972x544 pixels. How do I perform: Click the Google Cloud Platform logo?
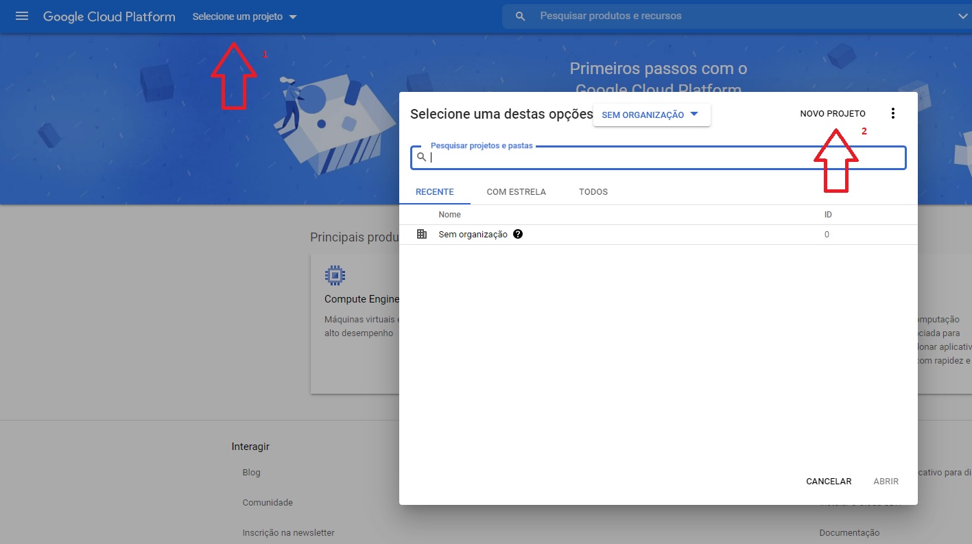point(109,16)
